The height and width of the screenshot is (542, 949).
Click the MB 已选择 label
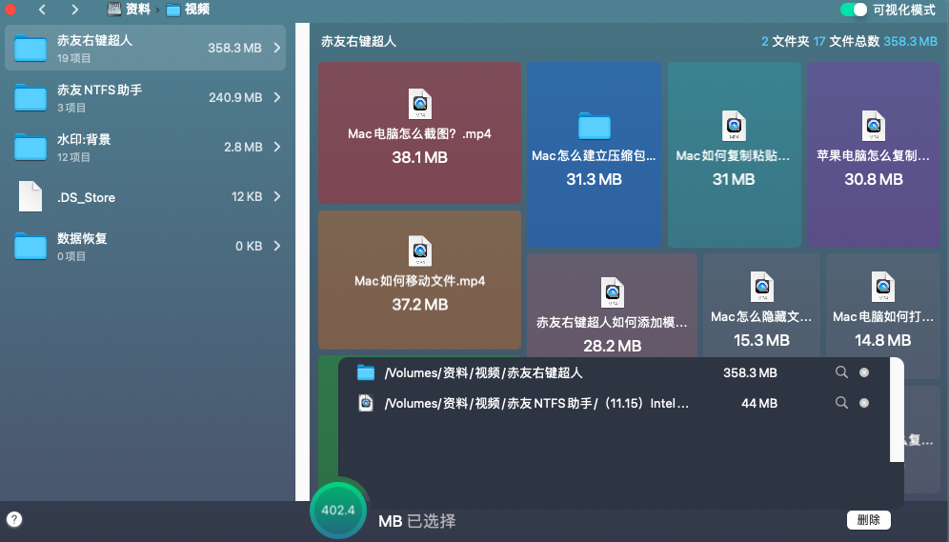[417, 521]
